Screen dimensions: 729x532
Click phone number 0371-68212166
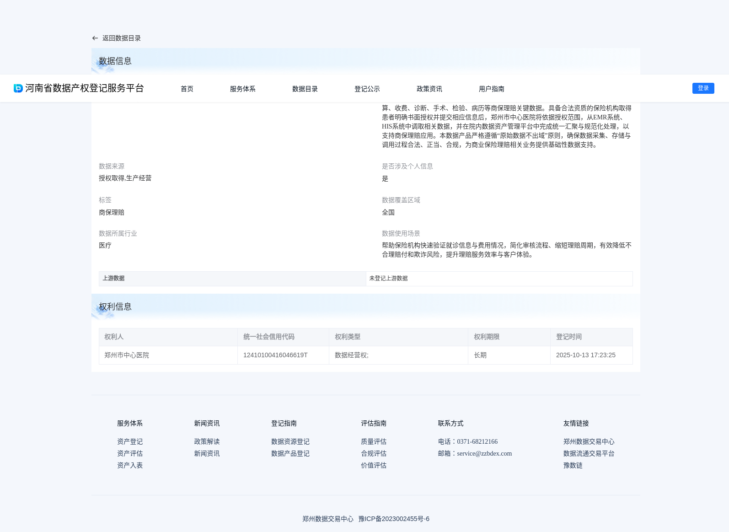point(477,441)
